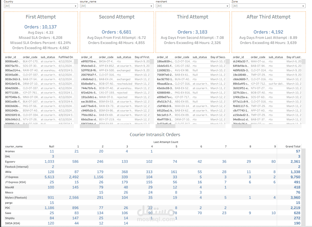This screenshot has width=312, height=227.
Task: Click the pargo grand total 15
Action: 298,203
